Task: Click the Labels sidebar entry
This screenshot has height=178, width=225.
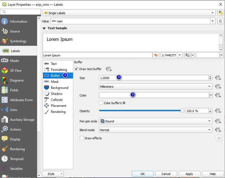Action: click(19, 51)
